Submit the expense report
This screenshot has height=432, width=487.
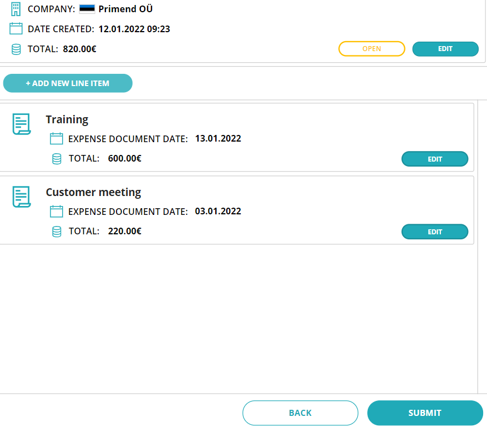pyautogui.click(x=425, y=413)
